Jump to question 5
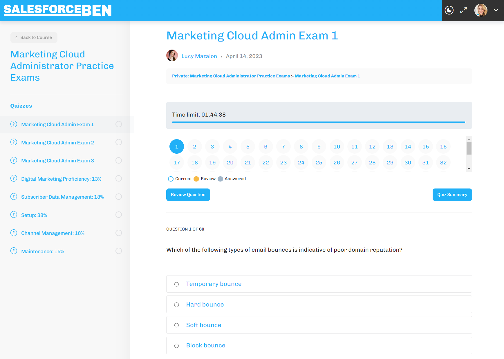Image resolution: width=504 pixels, height=359 pixels. (x=248, y=146)
